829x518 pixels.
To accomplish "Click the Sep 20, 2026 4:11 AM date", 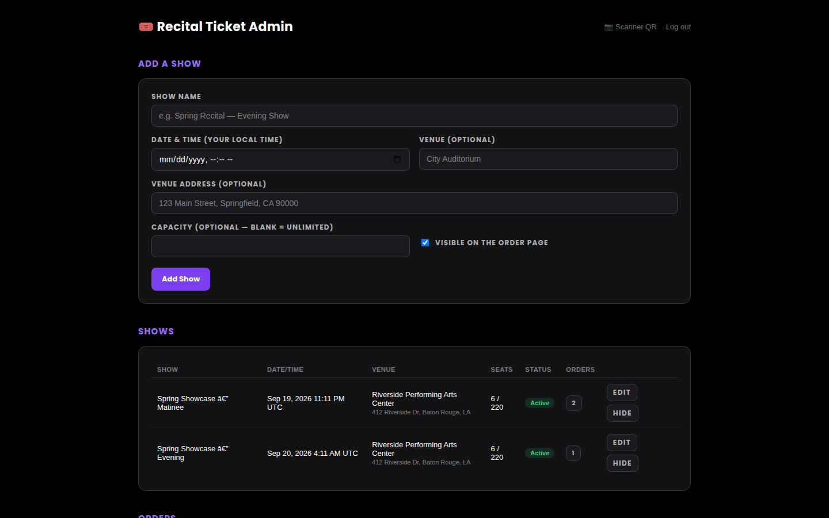I will click(313, 453).
